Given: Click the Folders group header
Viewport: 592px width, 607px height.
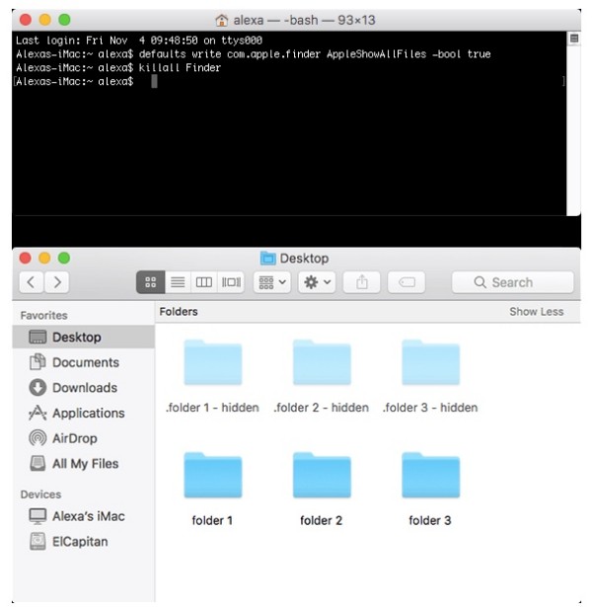Looking at the screenshot, I should tap(179, 312).
